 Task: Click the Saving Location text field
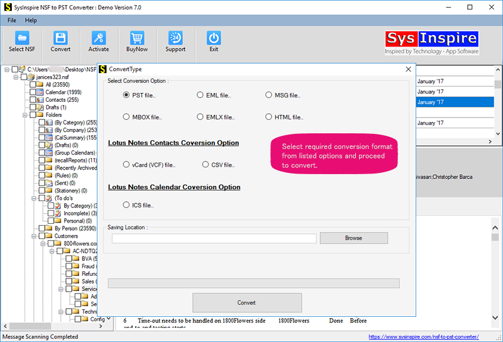(x=214, y=238)
